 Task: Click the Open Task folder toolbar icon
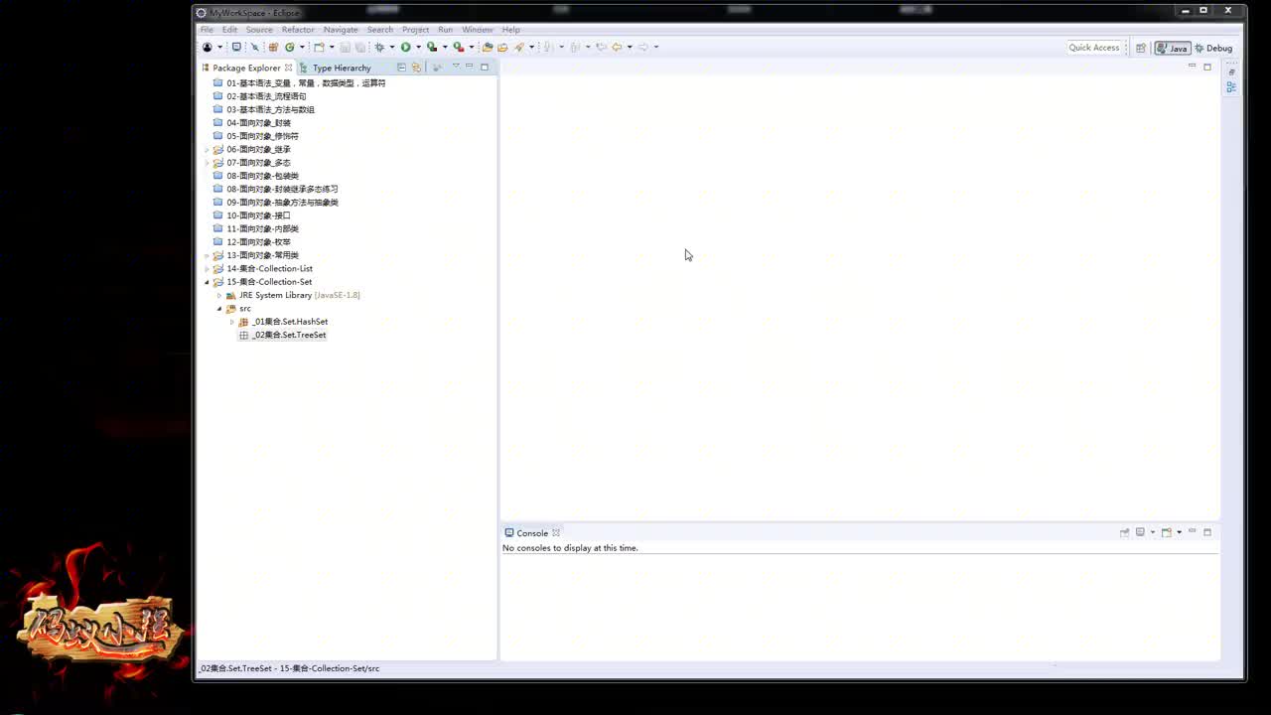coord(502,47)
